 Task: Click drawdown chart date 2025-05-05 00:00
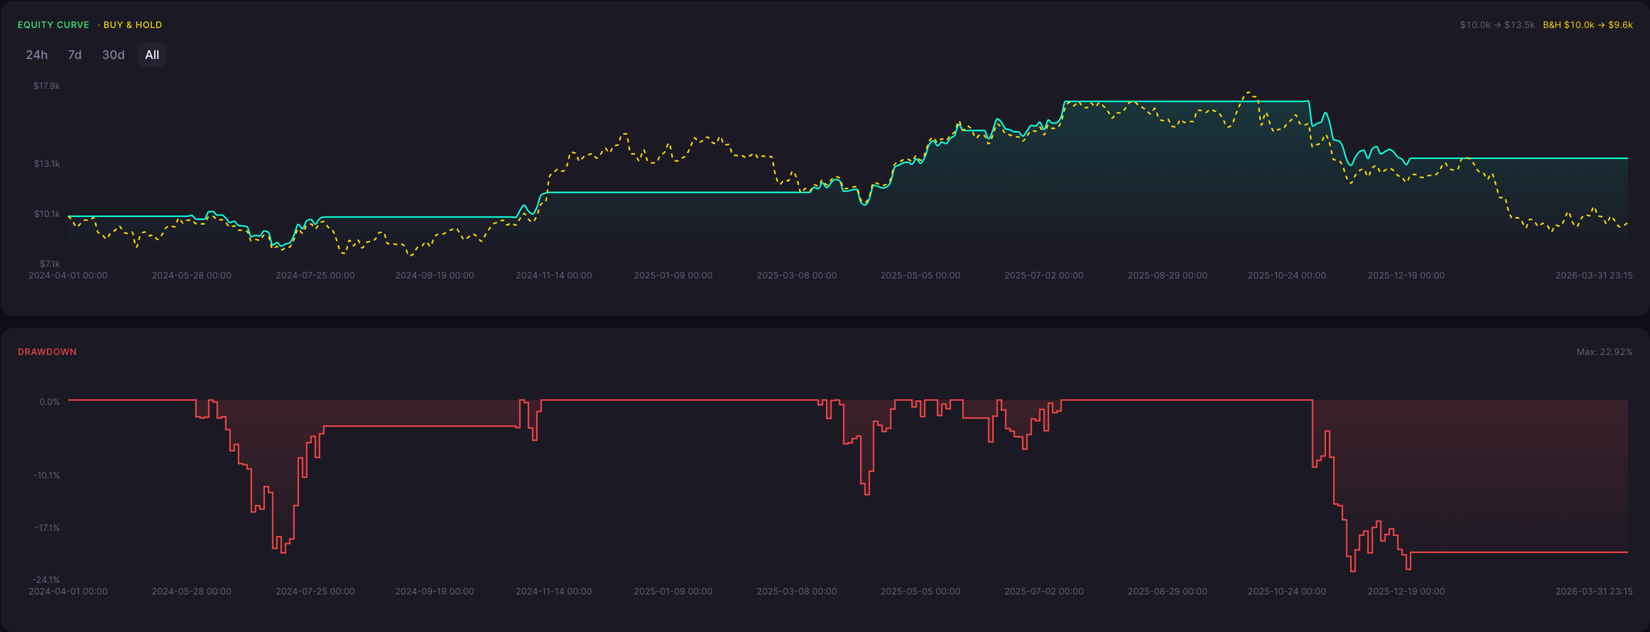tap(921, 591)
